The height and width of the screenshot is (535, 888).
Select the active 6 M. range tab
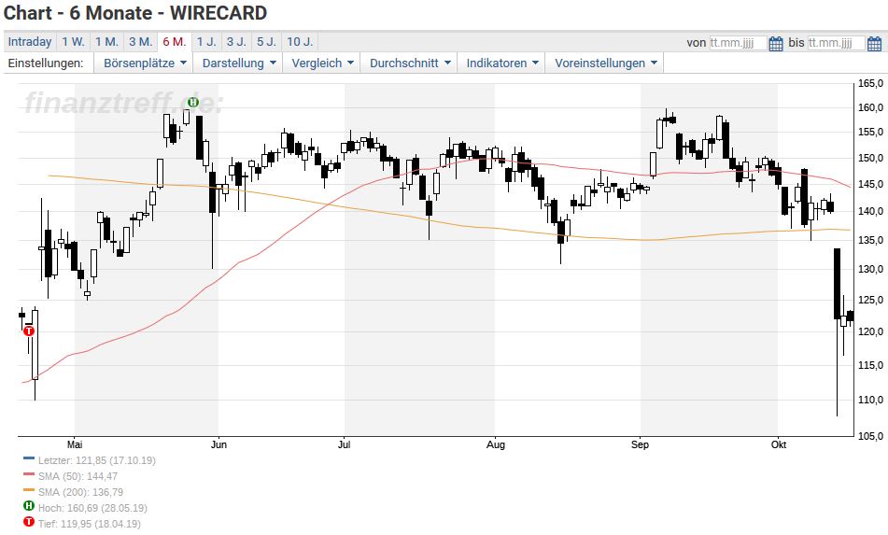[175, 42]
